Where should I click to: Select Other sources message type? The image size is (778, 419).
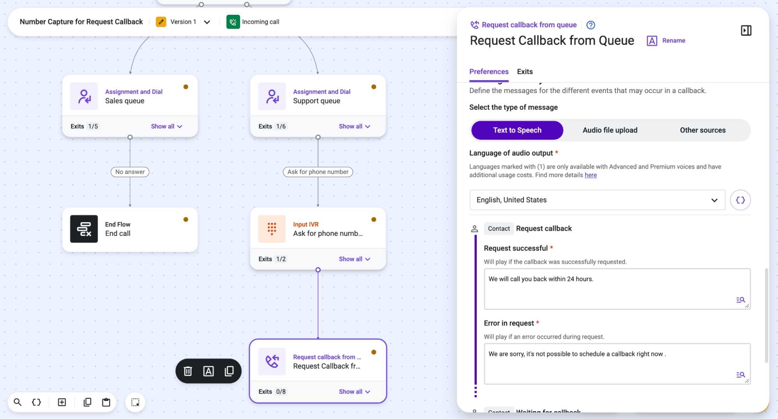(702, 130)
